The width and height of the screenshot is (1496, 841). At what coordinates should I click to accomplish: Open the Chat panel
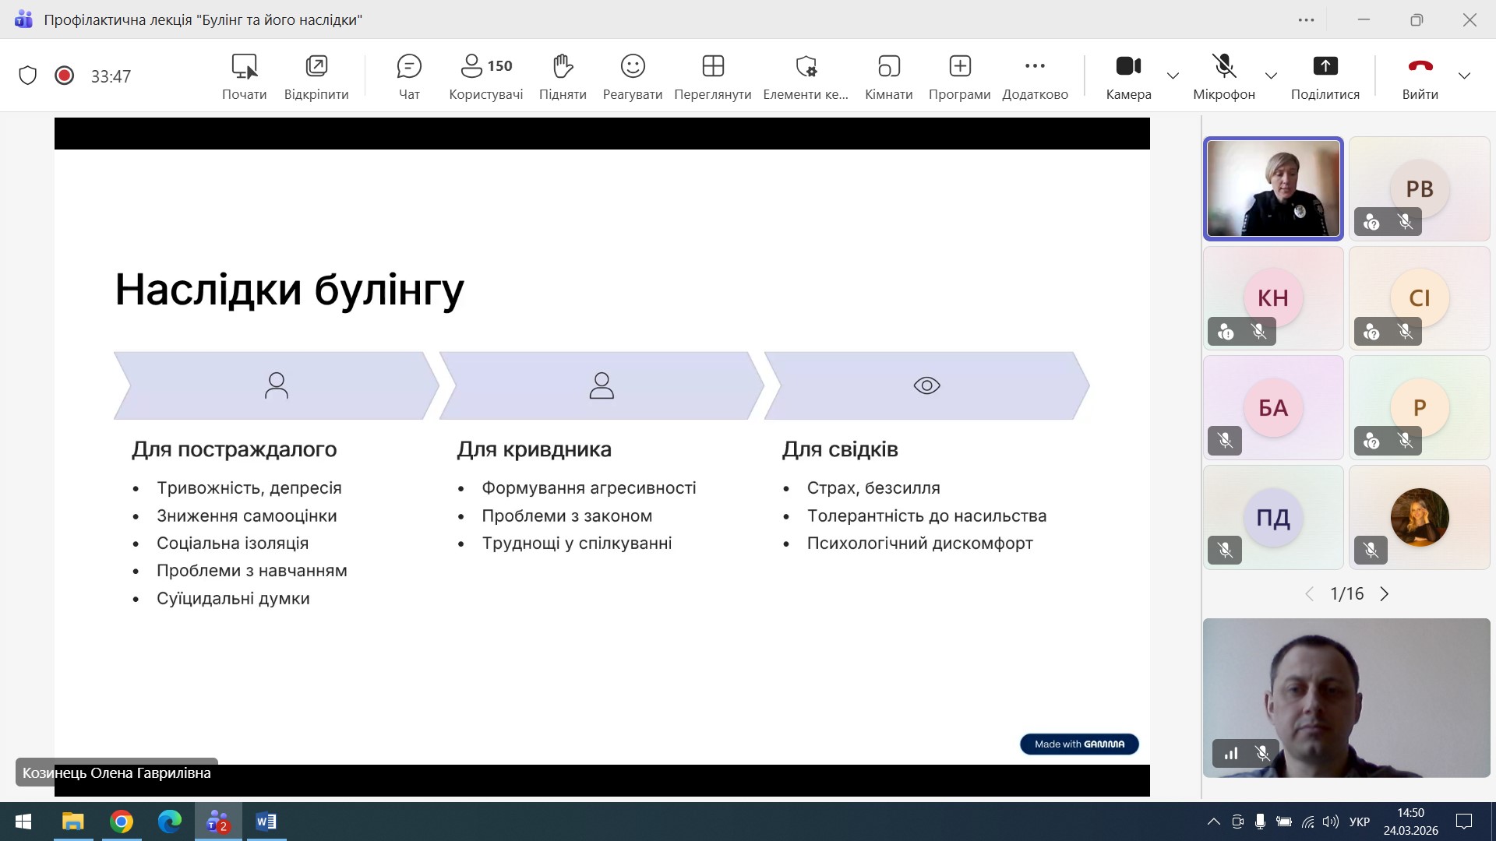tap(409, 76)
